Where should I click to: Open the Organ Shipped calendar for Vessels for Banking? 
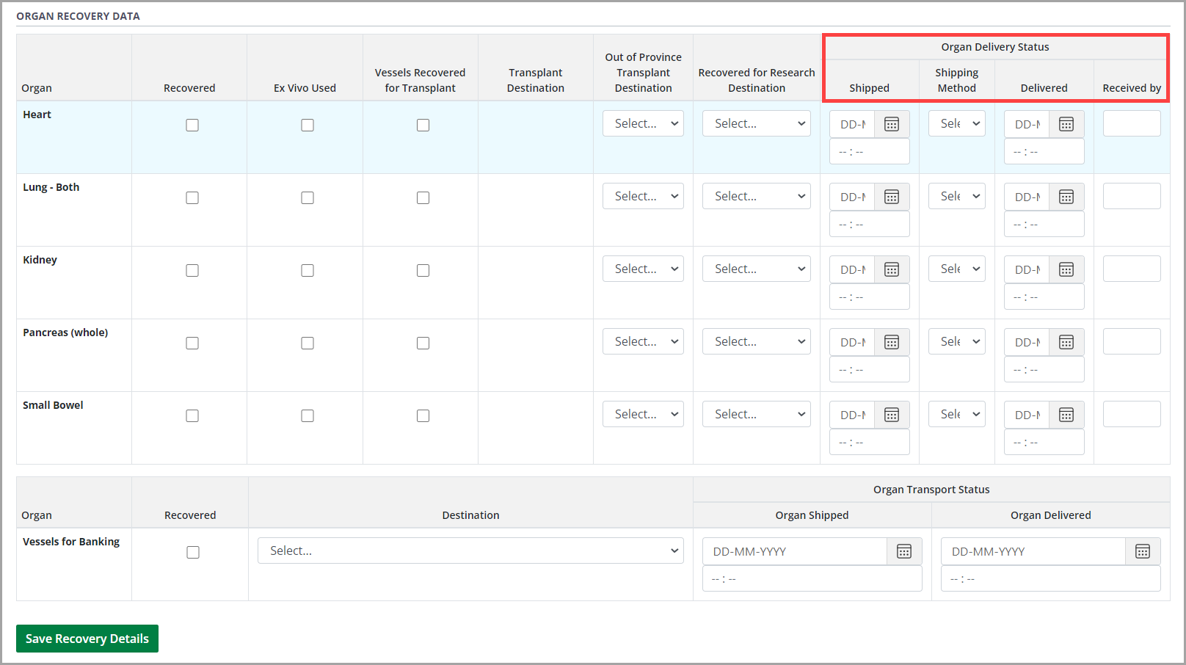[904, 551]
